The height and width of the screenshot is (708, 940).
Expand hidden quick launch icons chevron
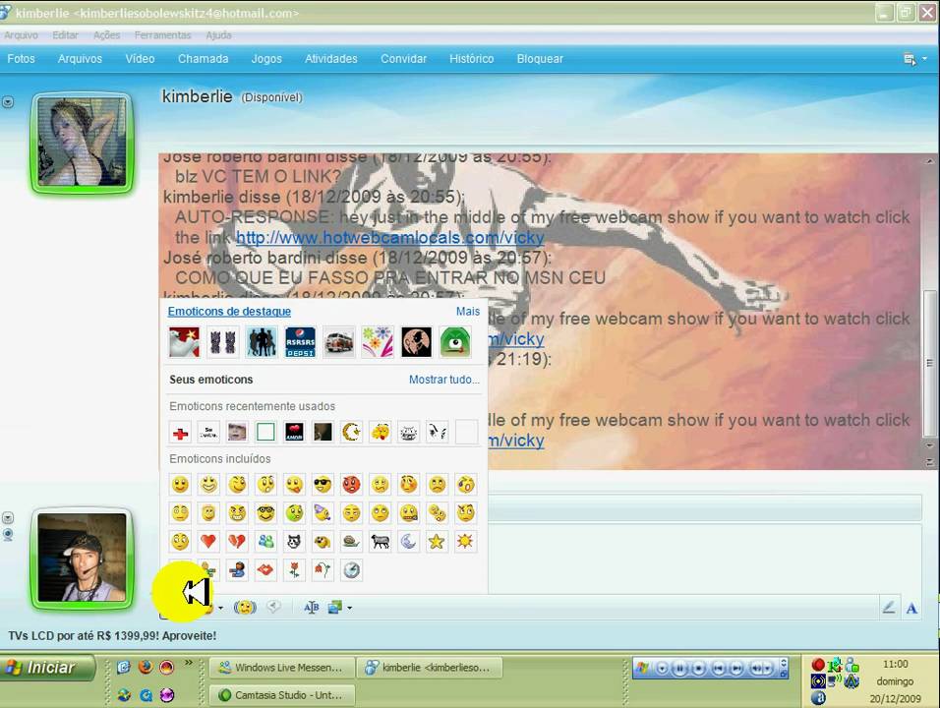pyautogui.click(x=188, y=663)
